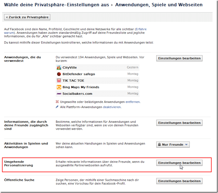218x193 pixels.
Task: Open the Erfahre warum link
Action: [x=141, y=29]
